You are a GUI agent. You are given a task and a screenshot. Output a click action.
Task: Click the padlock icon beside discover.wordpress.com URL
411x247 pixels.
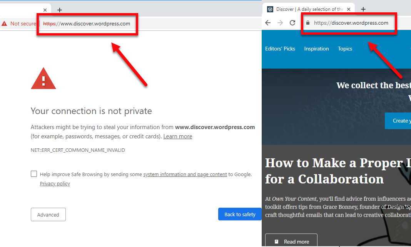click(307, 23)
